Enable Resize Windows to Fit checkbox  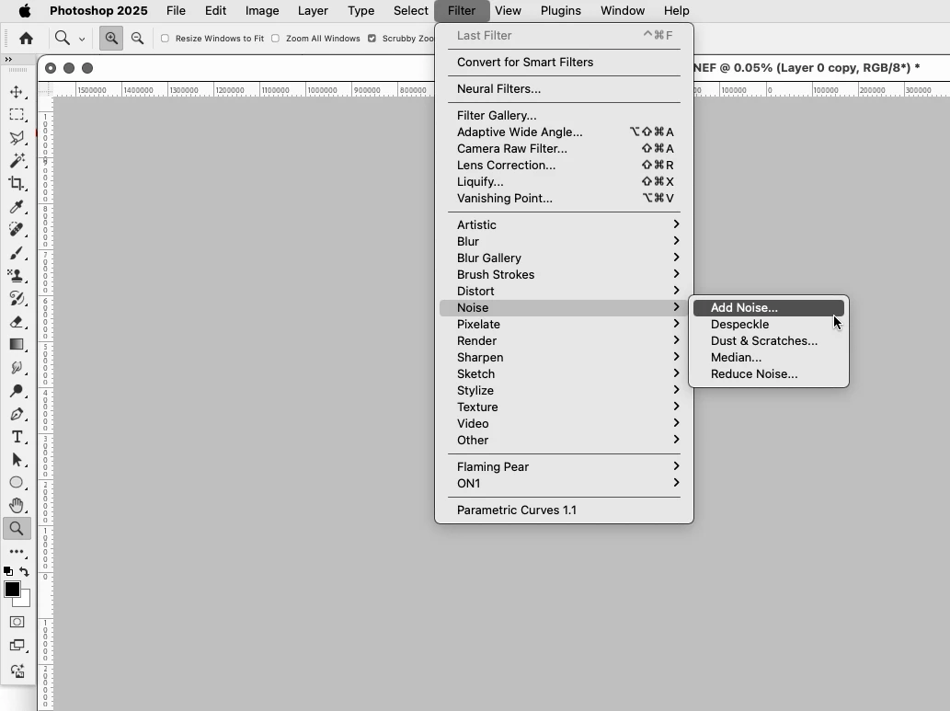165,39
